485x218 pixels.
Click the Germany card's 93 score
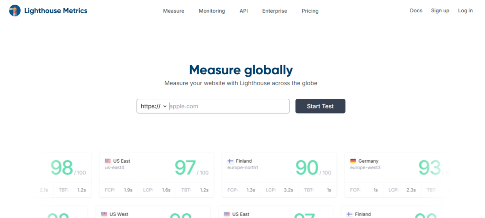[430, 168]
